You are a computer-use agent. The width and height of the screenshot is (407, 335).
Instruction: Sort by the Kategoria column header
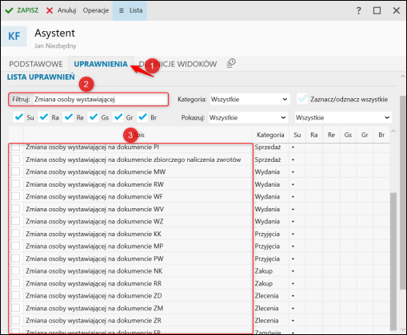[270, 135]
